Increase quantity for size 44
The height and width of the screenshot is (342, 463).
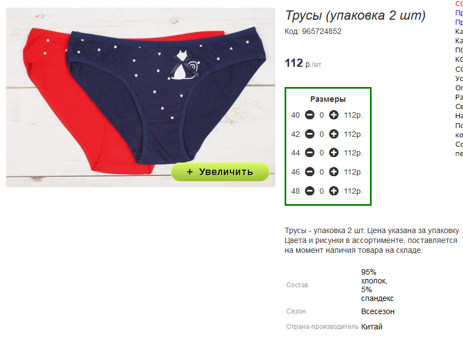[x=334, y=153]
